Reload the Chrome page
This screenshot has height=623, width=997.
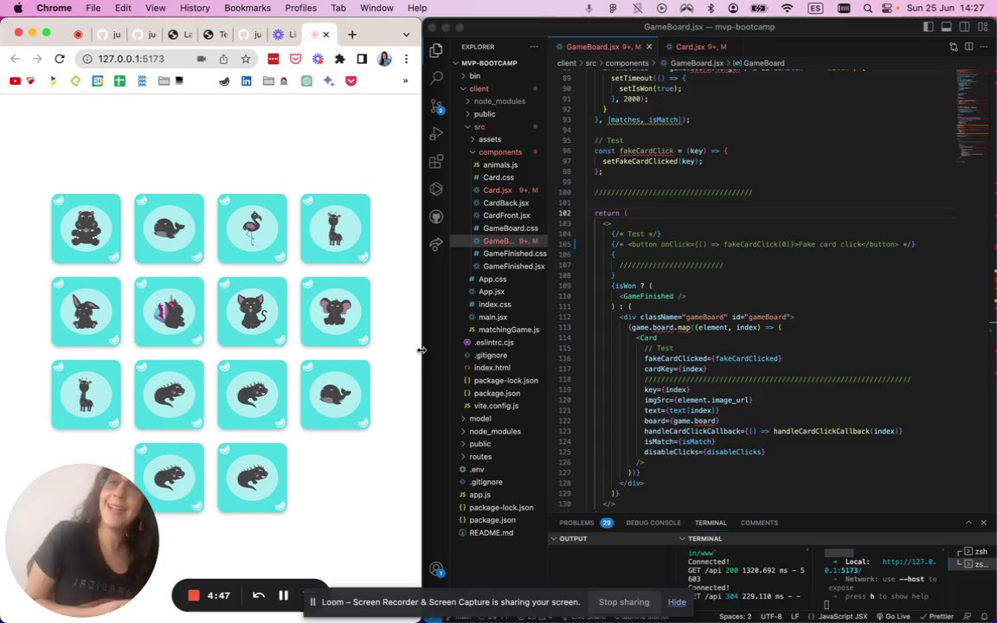(x=59, y=59)
